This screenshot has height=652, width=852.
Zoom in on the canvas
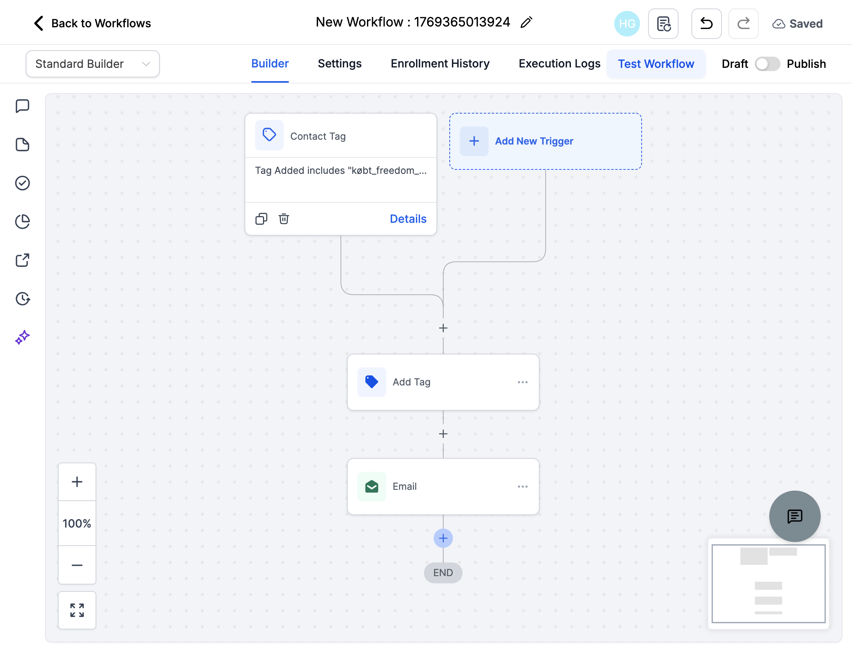tap(77, 482)
